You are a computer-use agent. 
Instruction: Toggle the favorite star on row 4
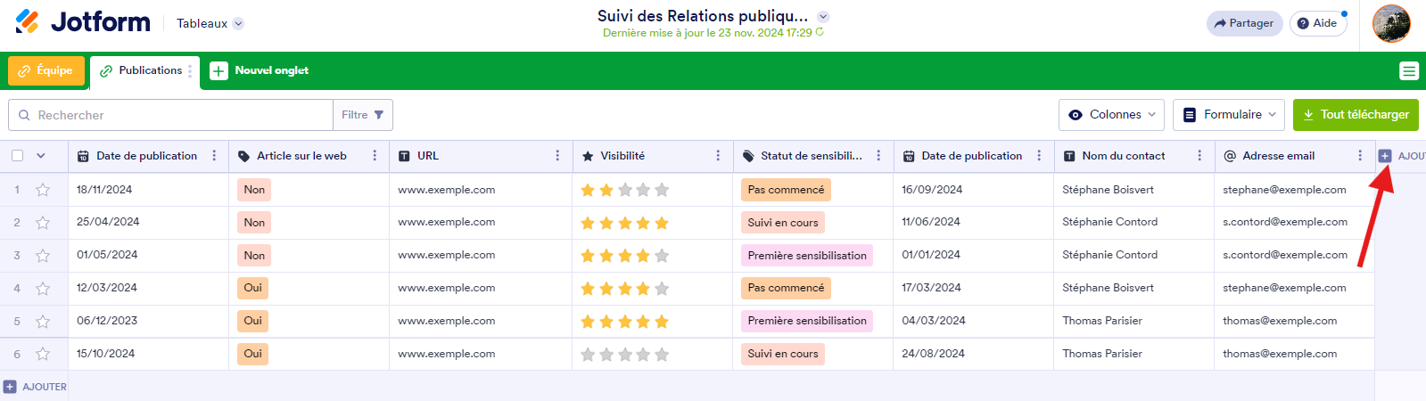[x=43, y=289]
